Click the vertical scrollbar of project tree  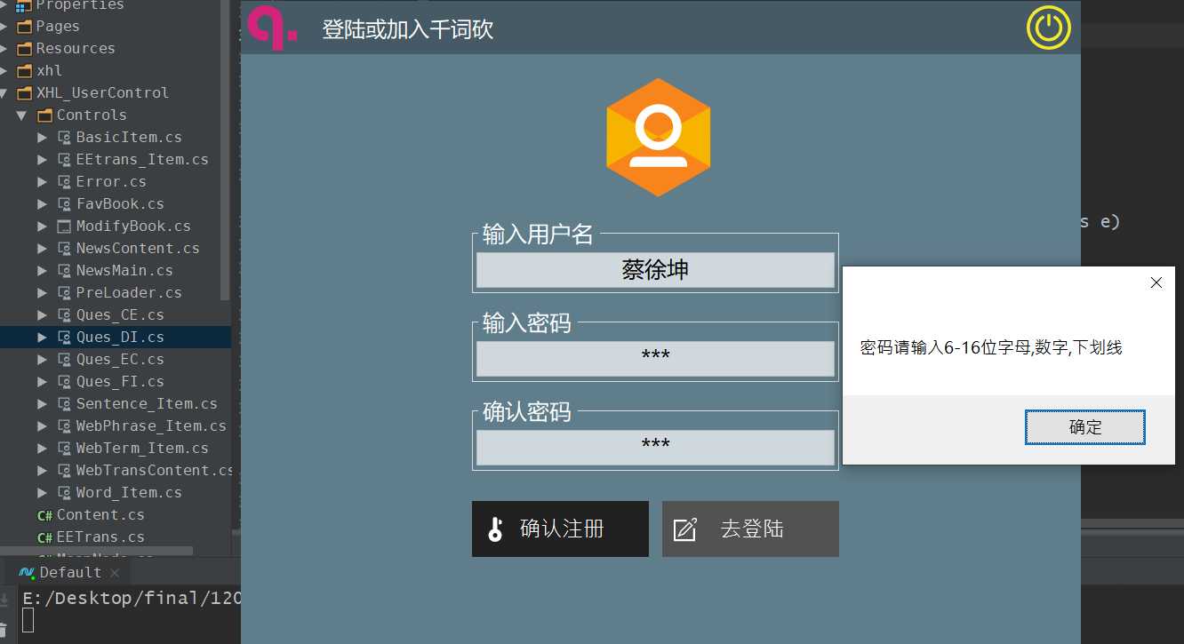coord(226,149)
